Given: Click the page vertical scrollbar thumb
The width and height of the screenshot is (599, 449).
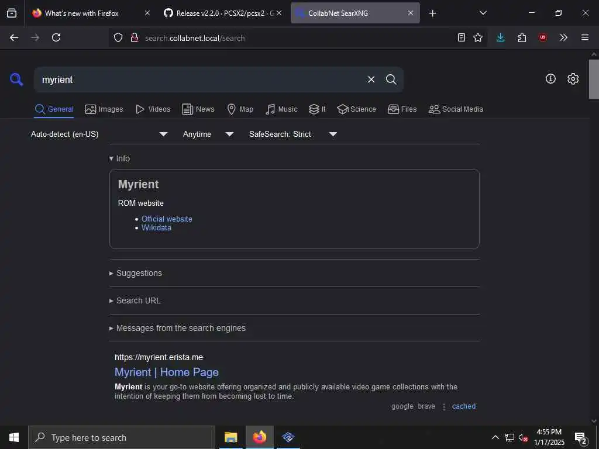Looking at the screenshot, I should [x=594, y=79].
